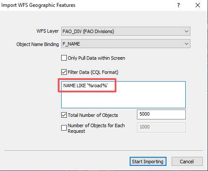
Task: Cancel the WFS import dialog
Action: [187, 162]
